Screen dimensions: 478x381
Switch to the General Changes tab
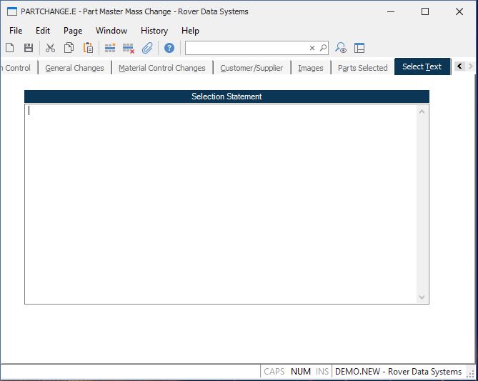(x=74, y=68)
